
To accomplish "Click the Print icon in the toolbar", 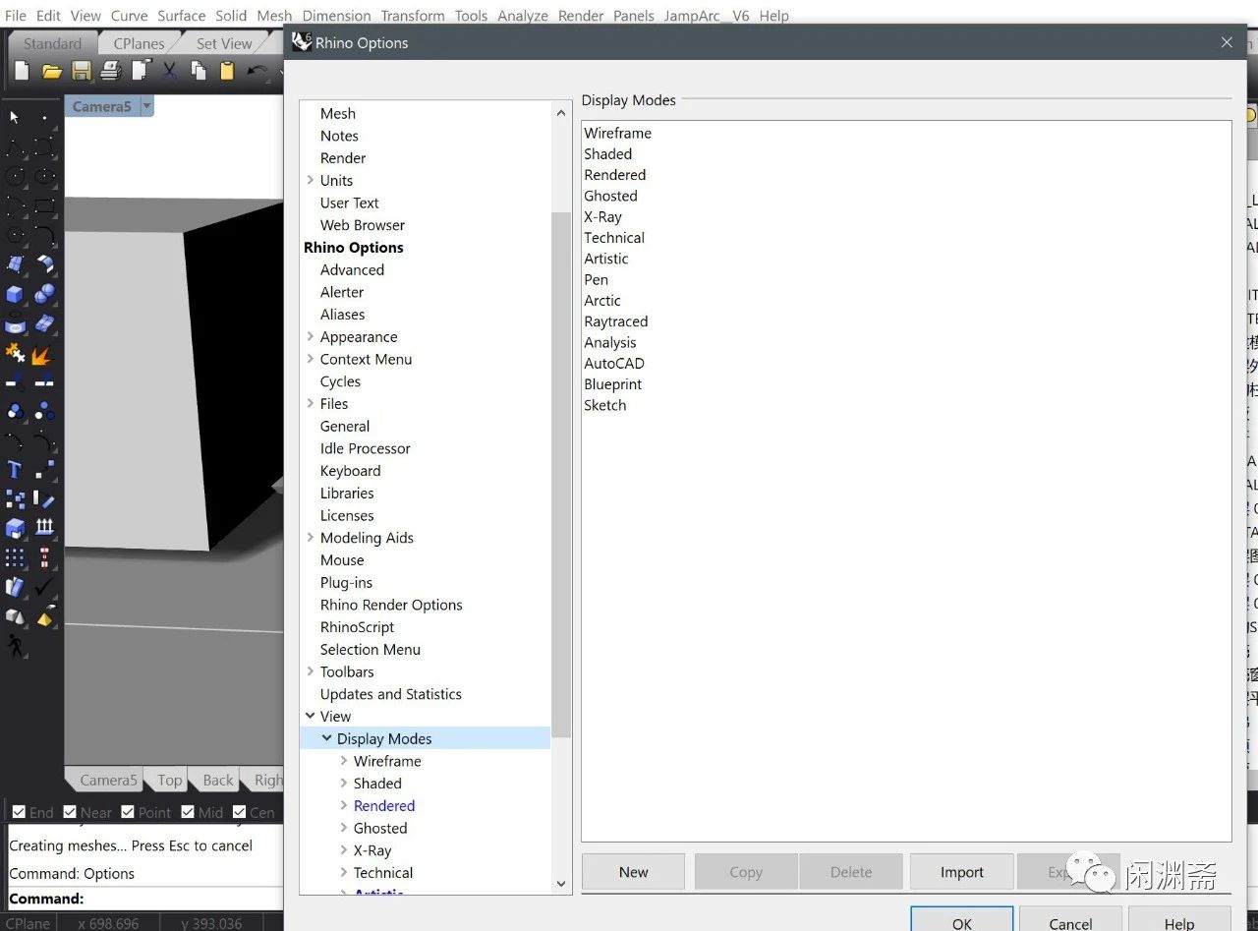I will pyautogui.click(x=111, y=71).
